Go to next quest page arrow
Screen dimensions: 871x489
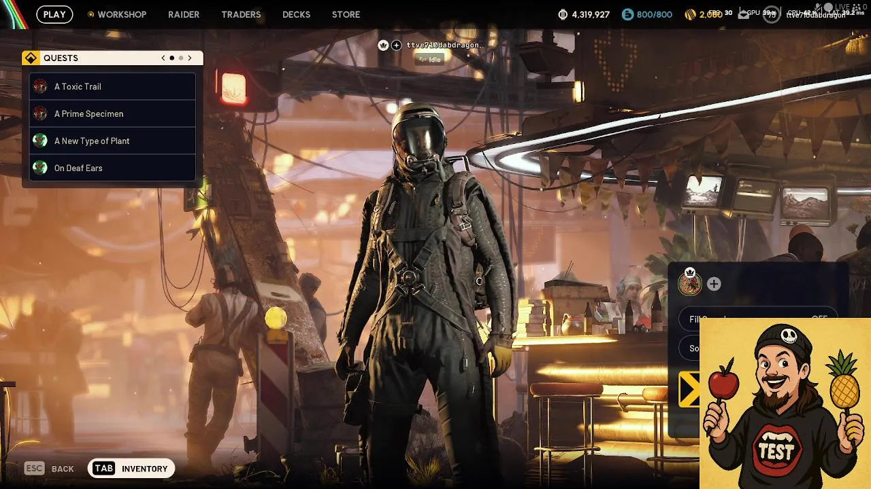190,58
